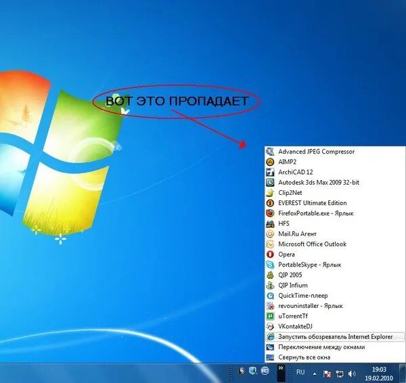Image resolution: width=406 pixels, height=383 pixels.
Task: Launch Autodesk 3ds Max 2009 32-bit
Action: [x=335, y=182]
